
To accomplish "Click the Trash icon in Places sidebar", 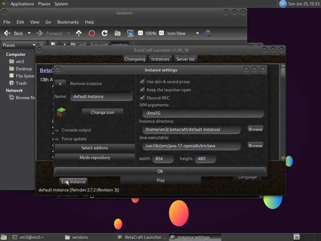I will 12,83.
